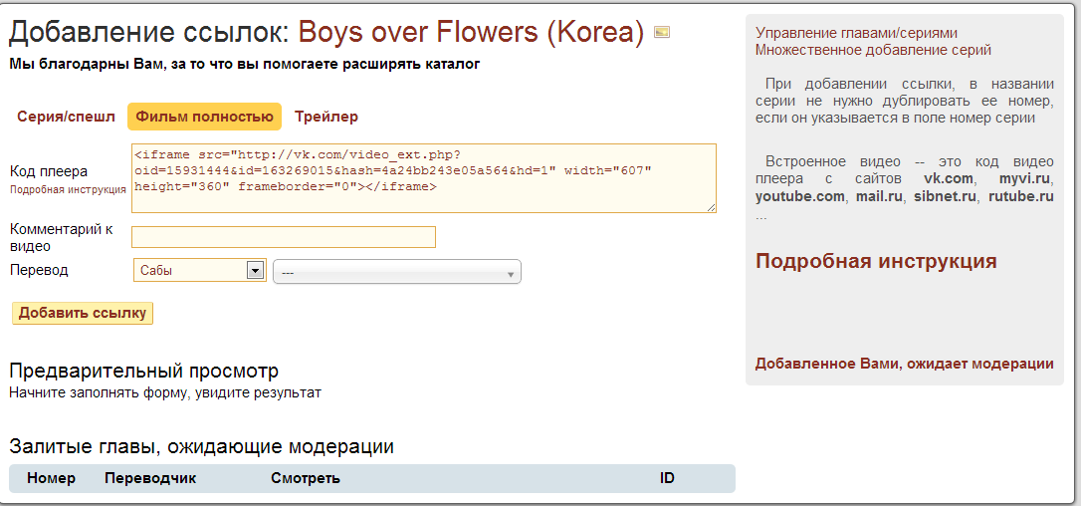Image resolution: width=1081 pixels, height=506 pixels.
Task: Click the Комментарий к видео input field
Action: pyautogui.click(x=284, y=237)
